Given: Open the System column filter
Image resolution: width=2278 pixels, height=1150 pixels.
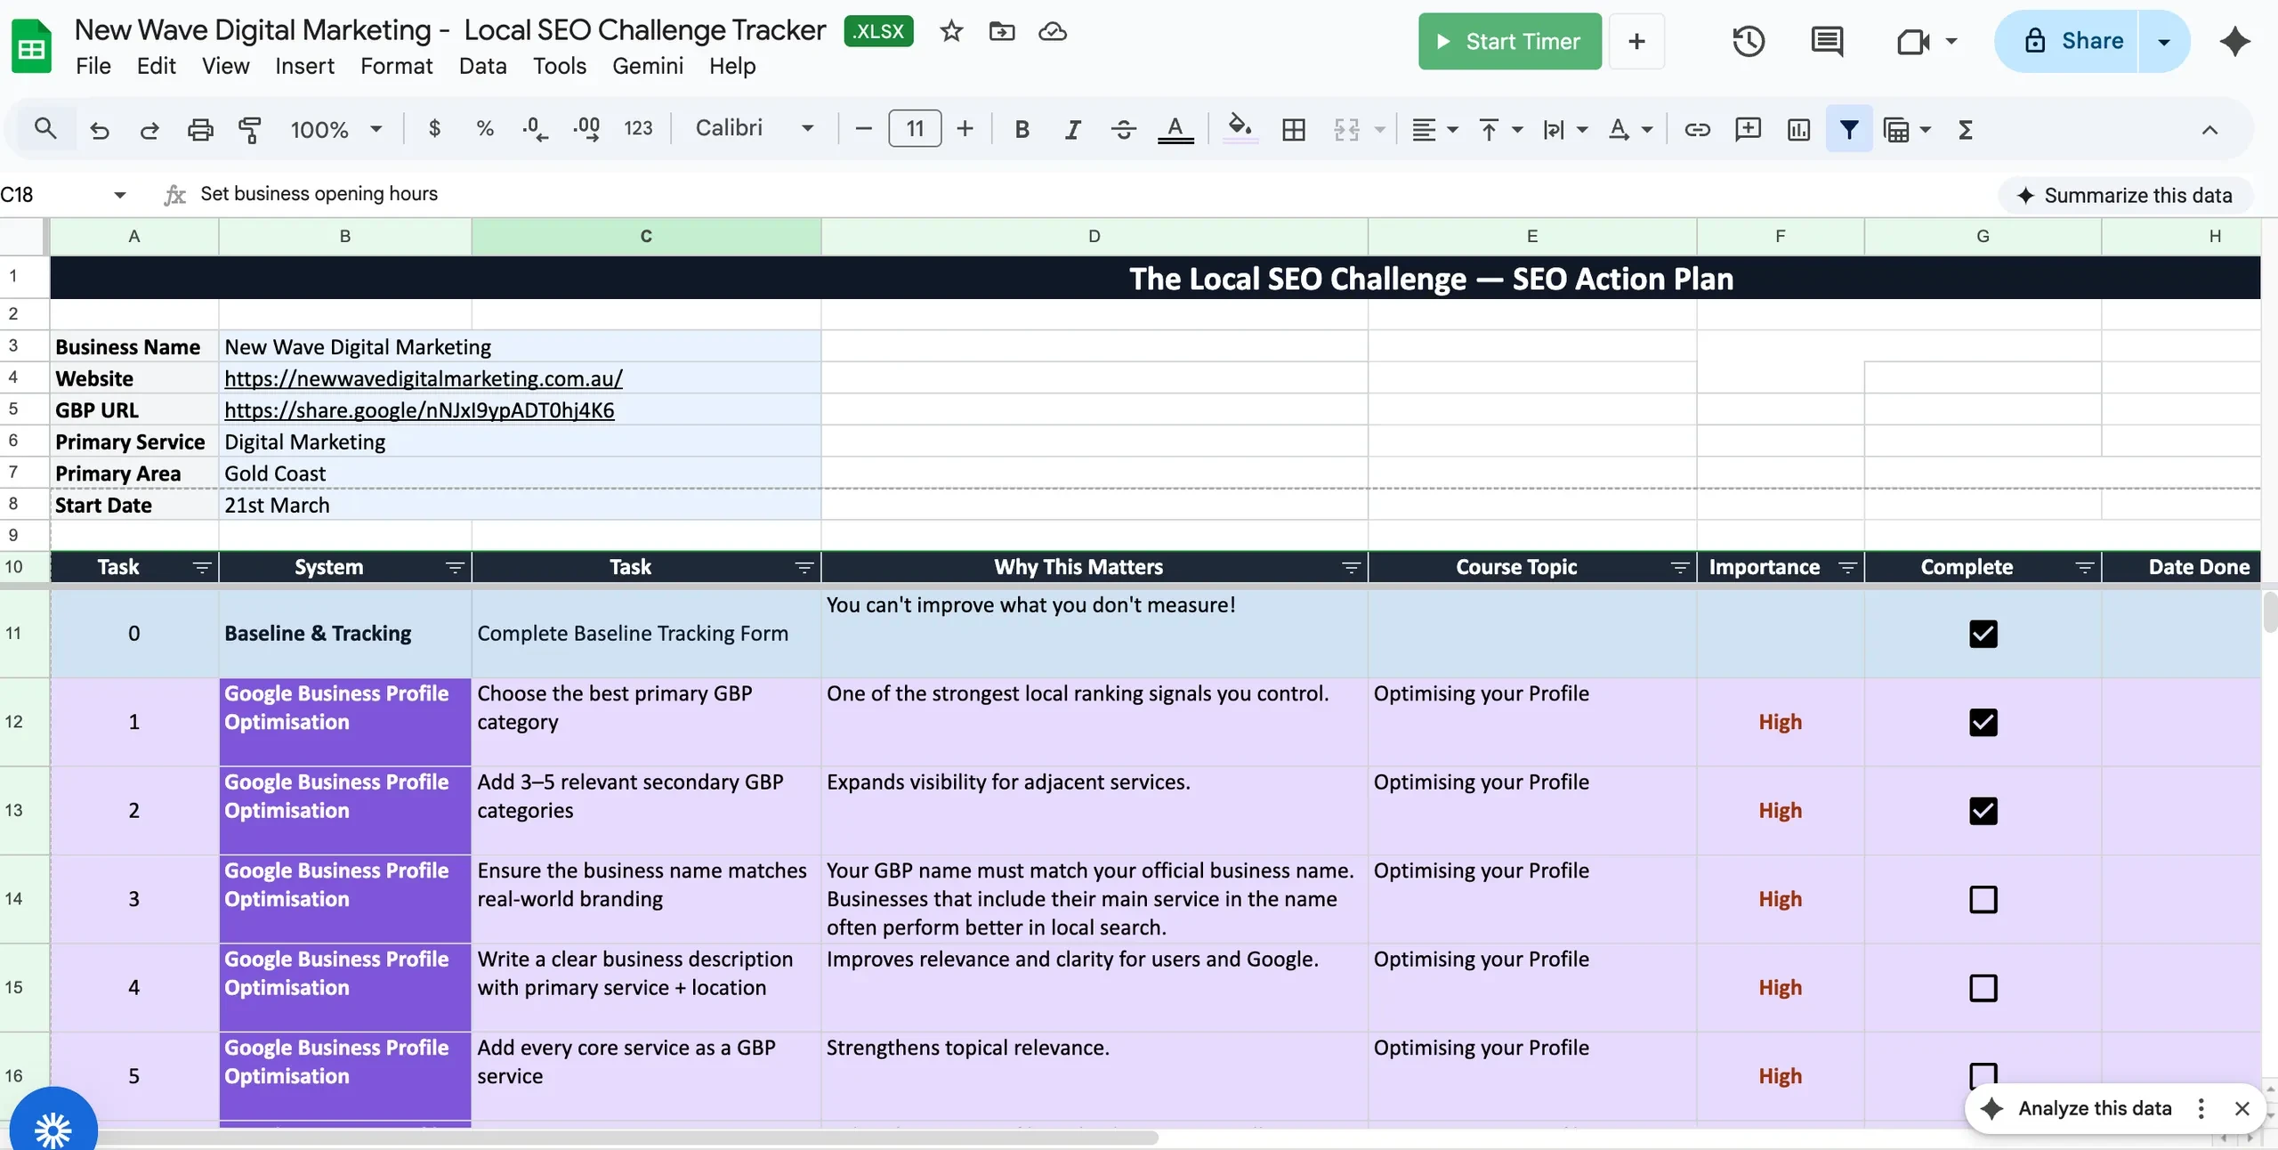Looking at the screenshot, I should tap(455, 568).
